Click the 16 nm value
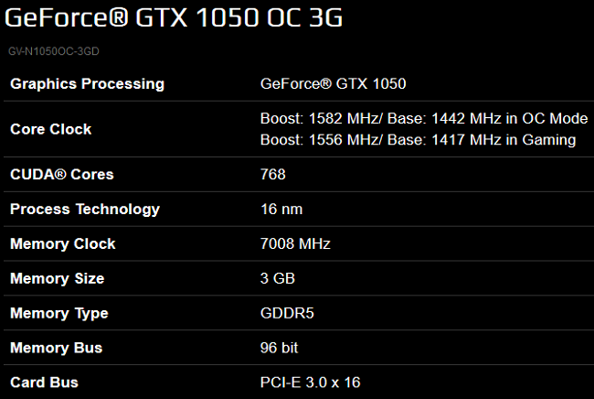This screenshot has width=594, height=399. pos(281,209)
